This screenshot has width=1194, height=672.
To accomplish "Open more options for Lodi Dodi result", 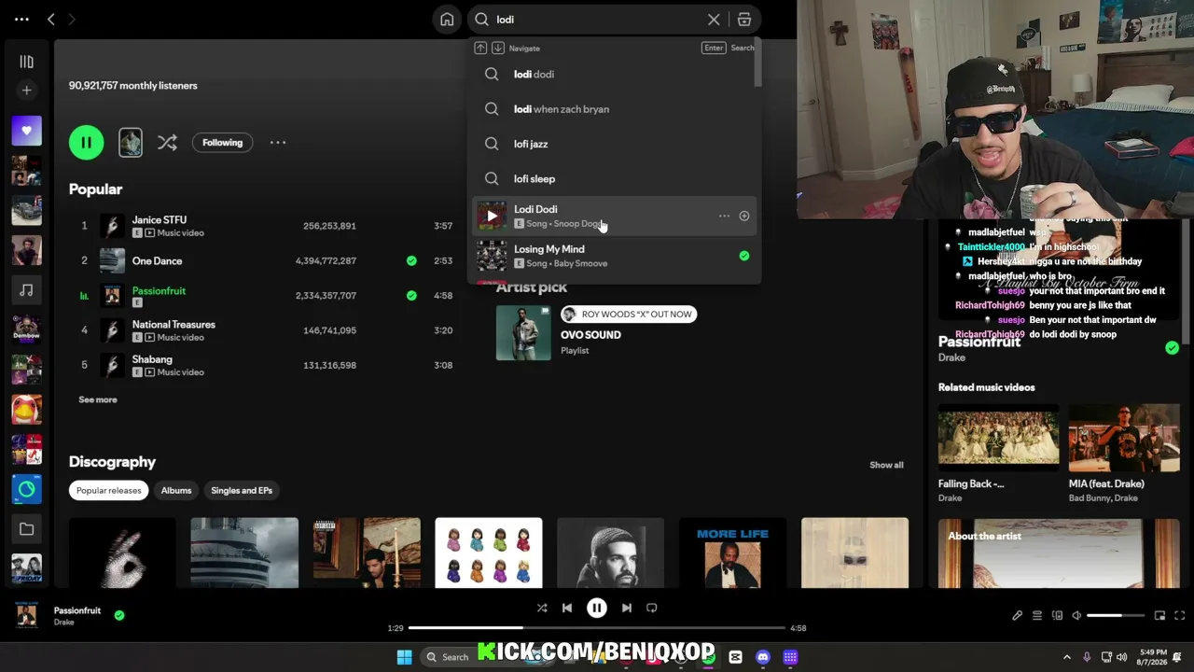I will coord(724,216).
